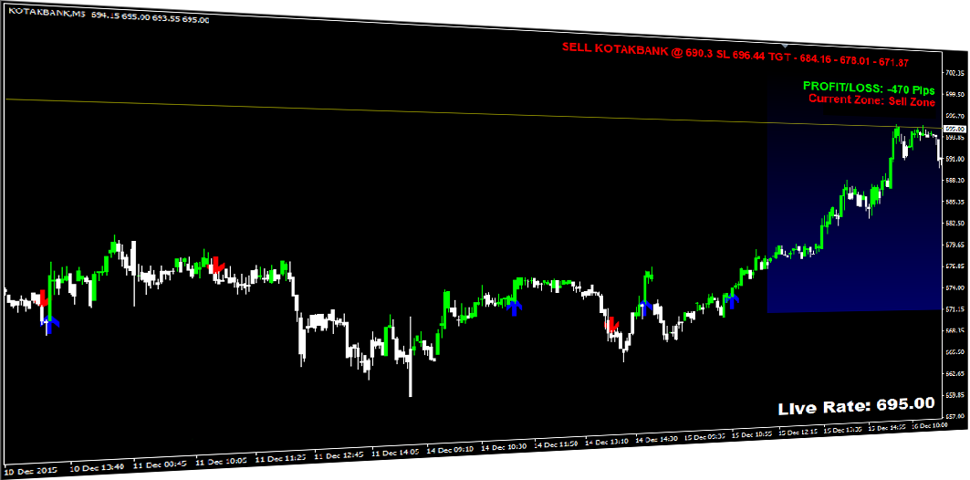Screen dimensions: 970x480
Task: Click the 699.50 price axis value
Action: click(x=955, y=94)
